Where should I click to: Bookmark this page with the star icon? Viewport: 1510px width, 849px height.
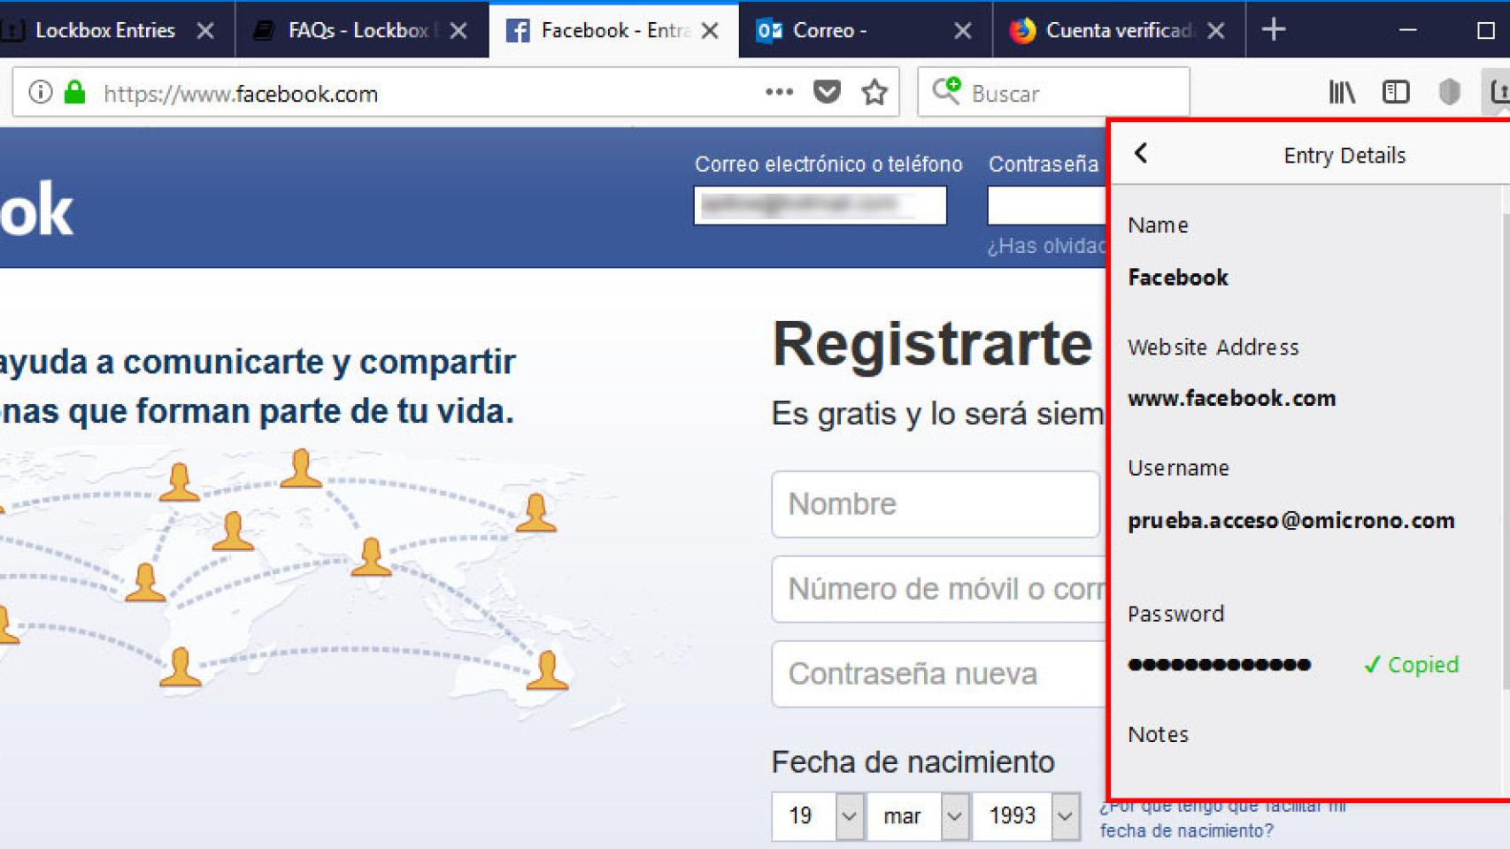pos(874,92)
